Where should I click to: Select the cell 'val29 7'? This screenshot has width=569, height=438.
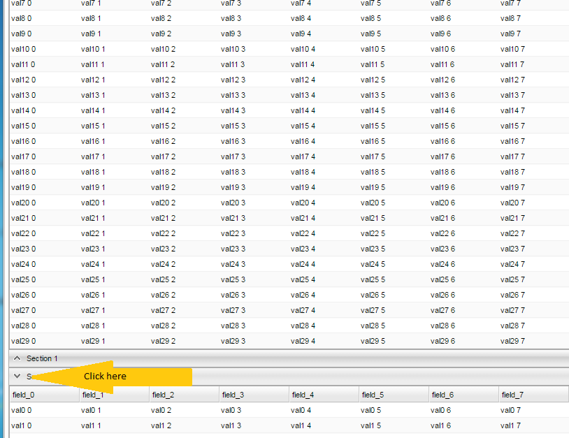coord(512,341)
